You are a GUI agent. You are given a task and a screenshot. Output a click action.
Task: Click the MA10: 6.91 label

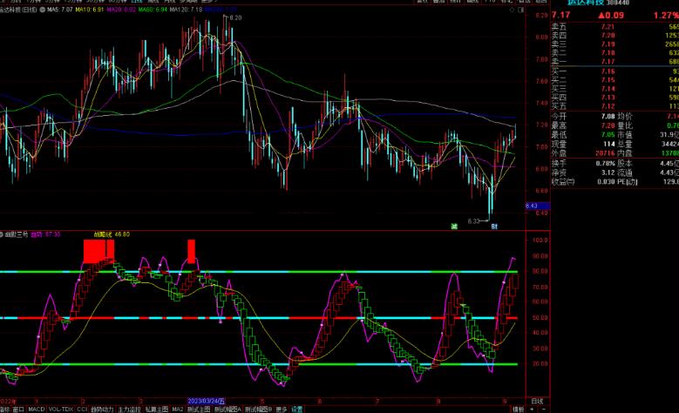(90, 10)
